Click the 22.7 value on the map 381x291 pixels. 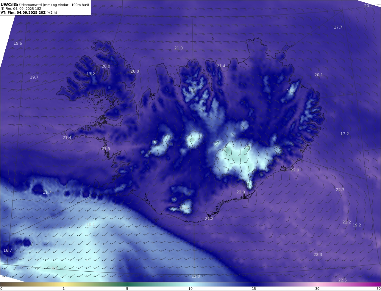(x=340, y=190)
